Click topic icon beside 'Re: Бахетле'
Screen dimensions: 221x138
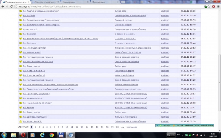pyautogui.click(x=20, y=16)
